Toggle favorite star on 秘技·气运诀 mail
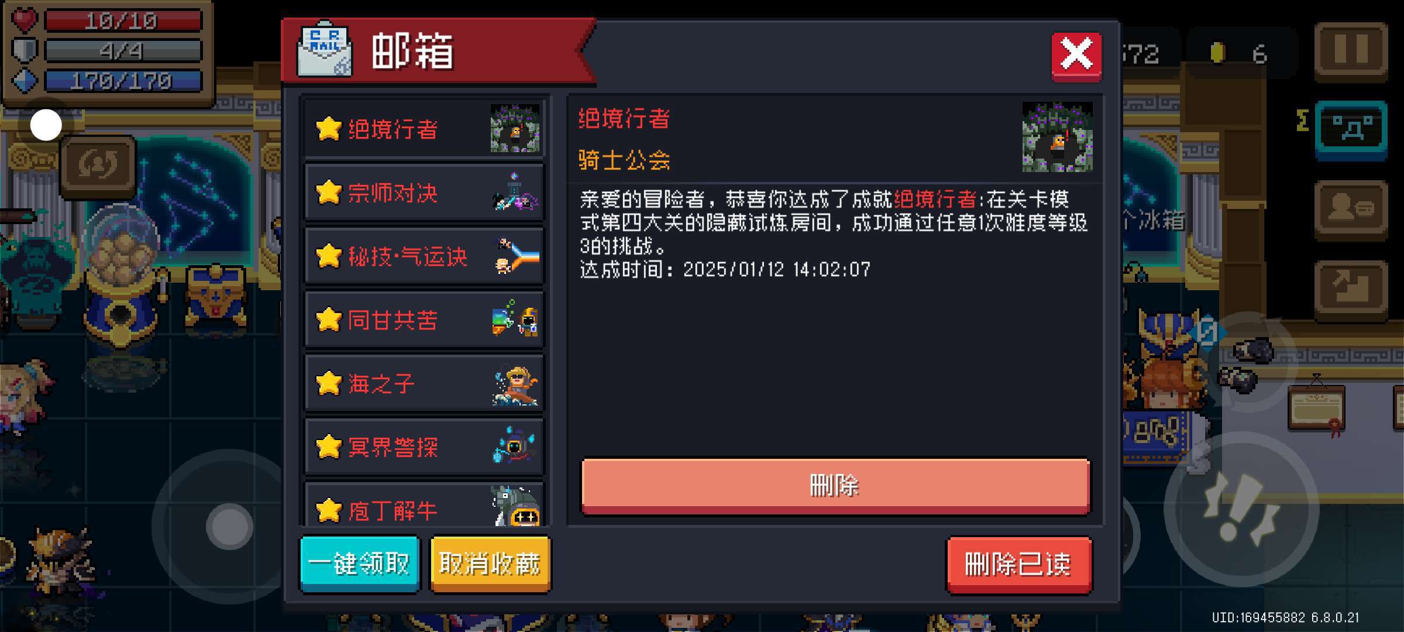The height and width of the screenshot is (632, 1404). (x=329, y=256)
